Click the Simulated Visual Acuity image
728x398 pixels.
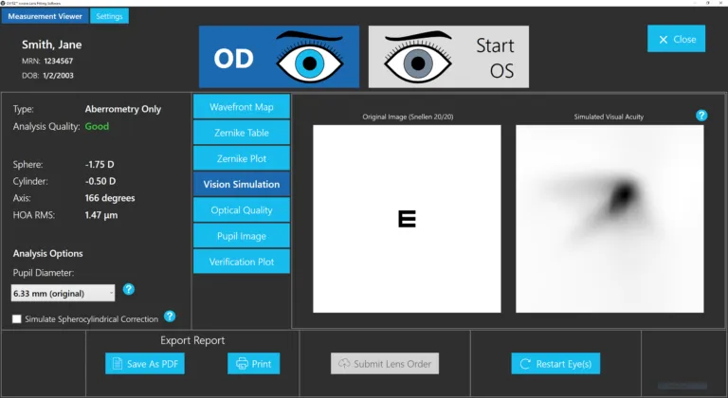610,219
